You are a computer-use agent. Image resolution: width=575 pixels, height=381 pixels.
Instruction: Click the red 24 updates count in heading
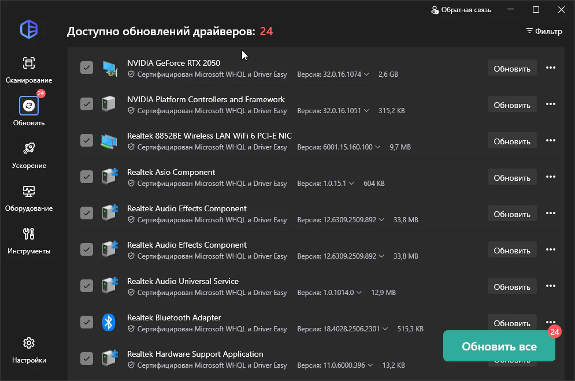pyautogui.click(x=266, y=32)
